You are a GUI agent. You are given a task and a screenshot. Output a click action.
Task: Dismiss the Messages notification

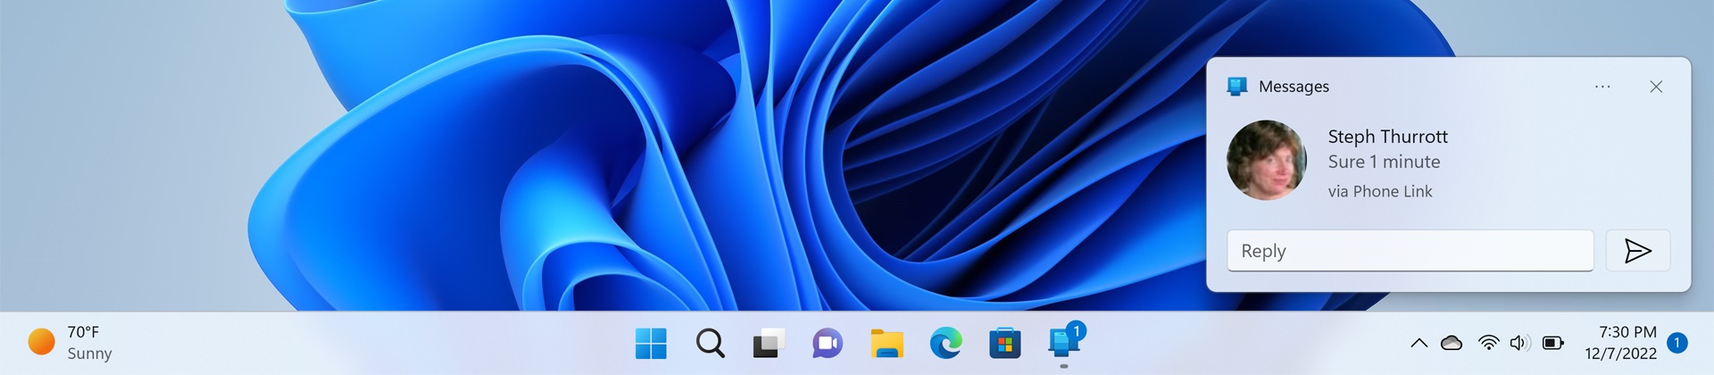tap(1656, 87)
